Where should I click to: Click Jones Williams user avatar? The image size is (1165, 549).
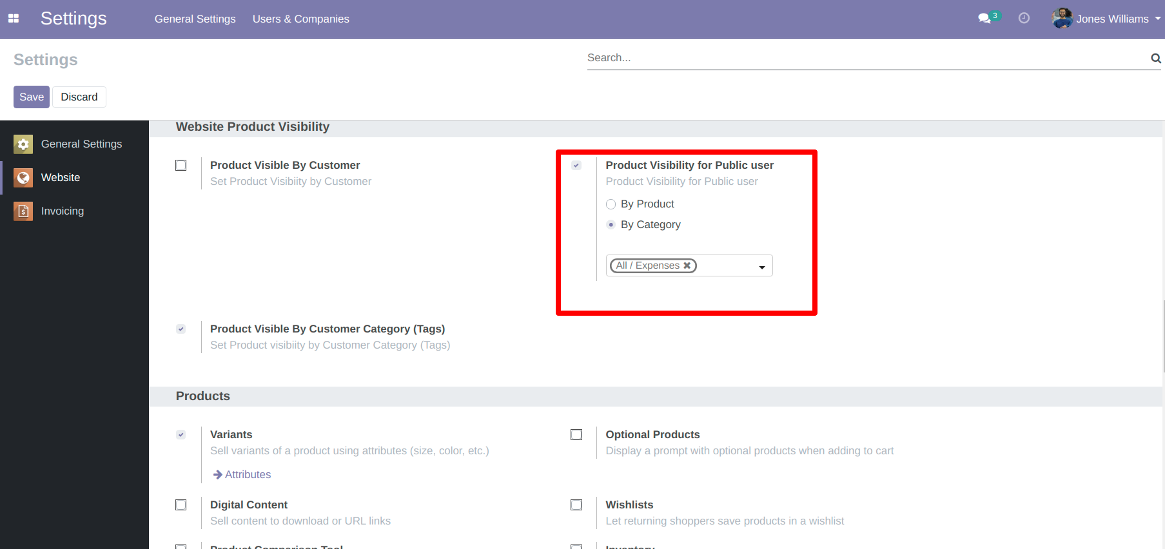click(1062, 19)
